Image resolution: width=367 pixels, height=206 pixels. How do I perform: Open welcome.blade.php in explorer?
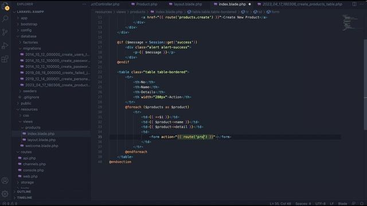[x=42, y=146]
